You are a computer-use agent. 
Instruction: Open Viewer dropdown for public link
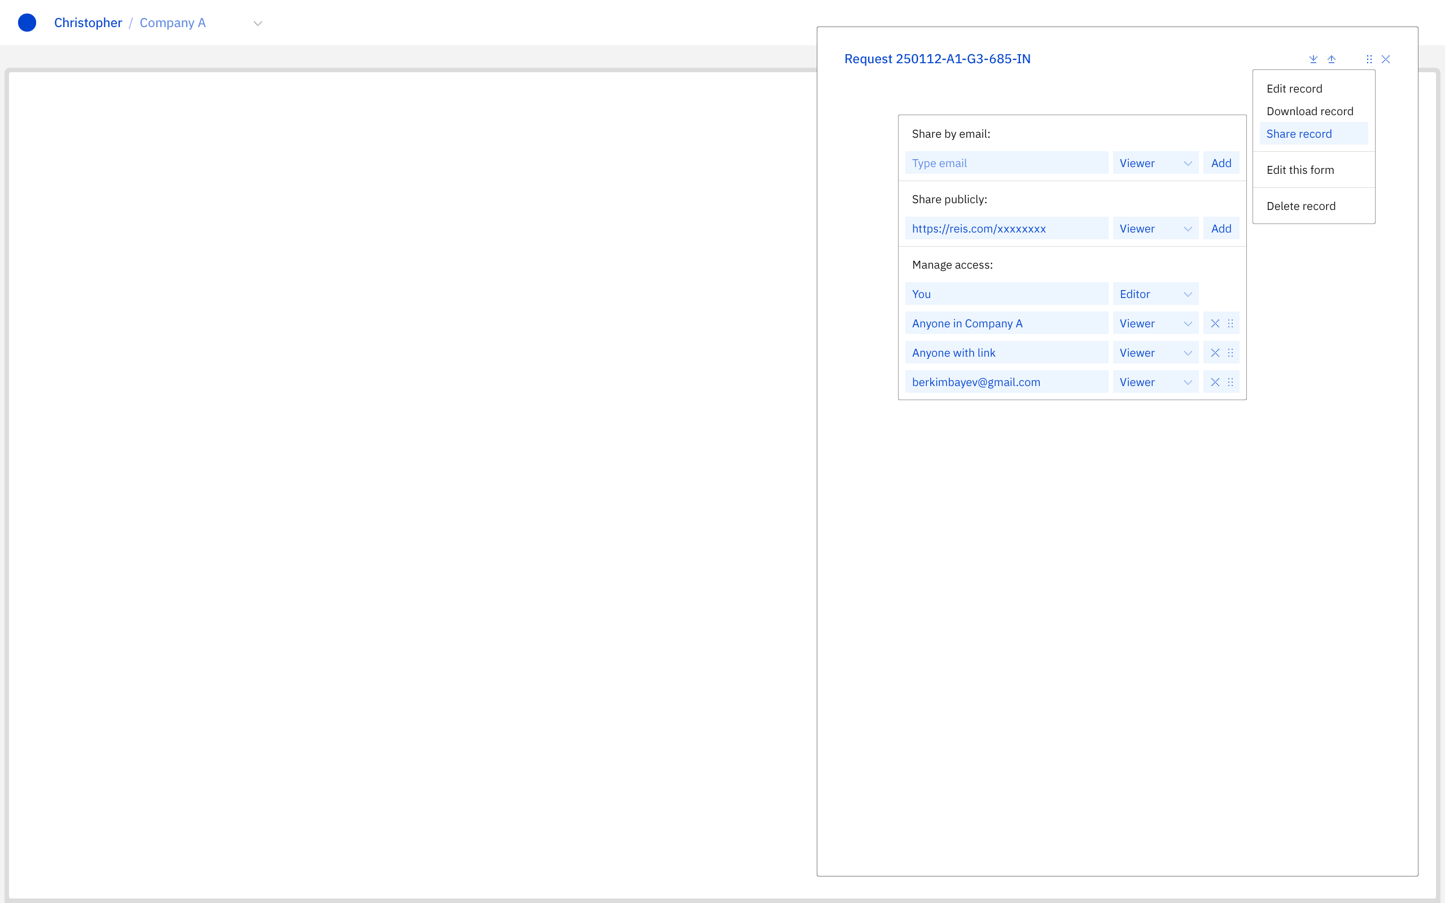[x=1155, y=229]
